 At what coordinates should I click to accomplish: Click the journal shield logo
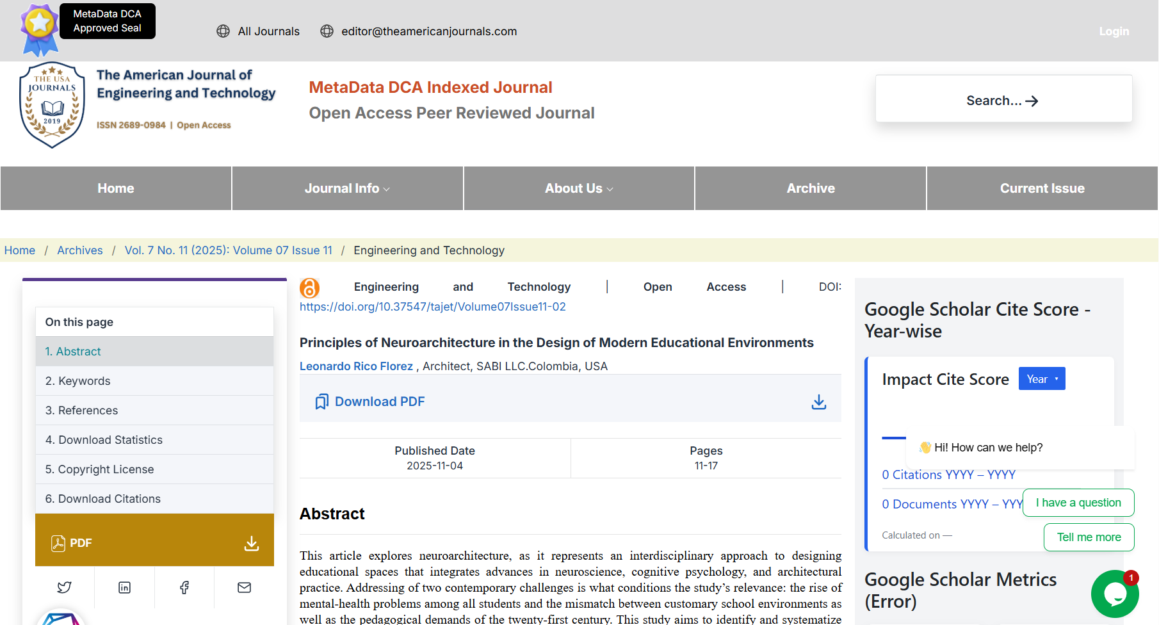(x=52, y=105)
